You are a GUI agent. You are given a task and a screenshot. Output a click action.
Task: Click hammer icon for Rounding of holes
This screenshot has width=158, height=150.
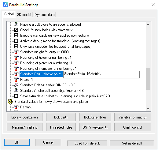(16, 58)
